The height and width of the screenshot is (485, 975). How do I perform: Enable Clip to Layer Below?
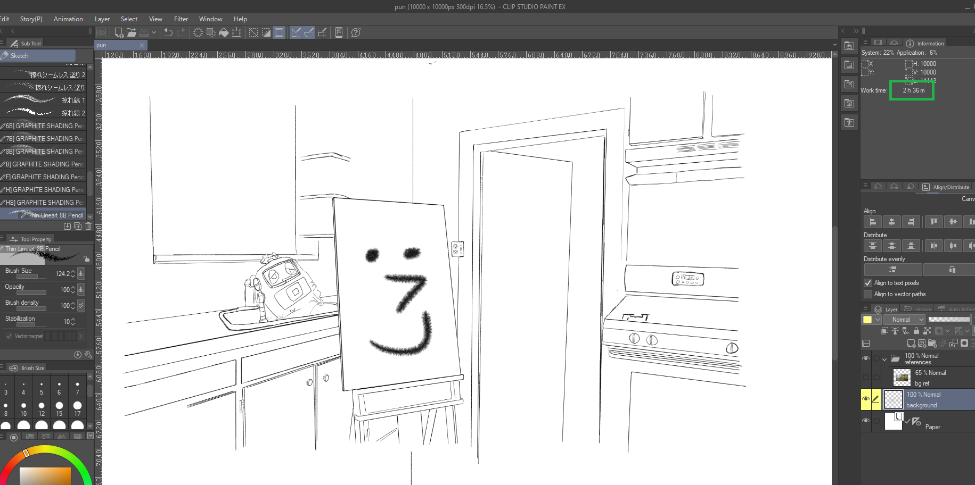884,331
